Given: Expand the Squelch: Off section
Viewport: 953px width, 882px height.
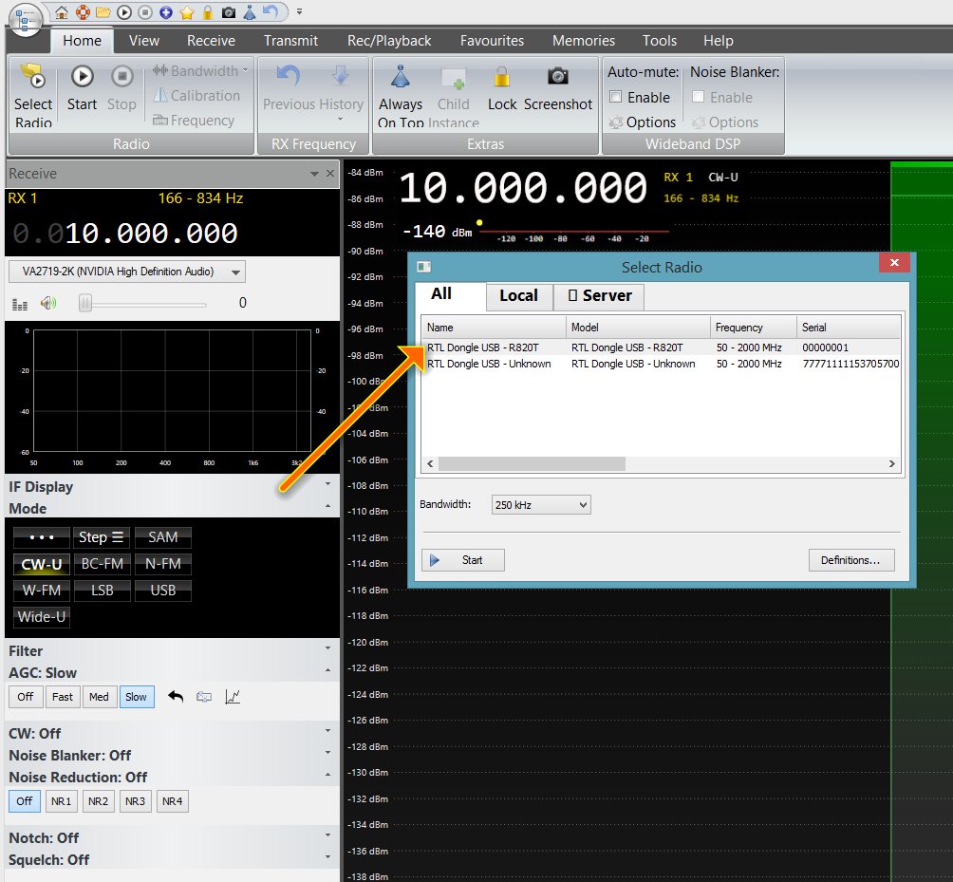Looking at the screenshot, I should 328,857.
